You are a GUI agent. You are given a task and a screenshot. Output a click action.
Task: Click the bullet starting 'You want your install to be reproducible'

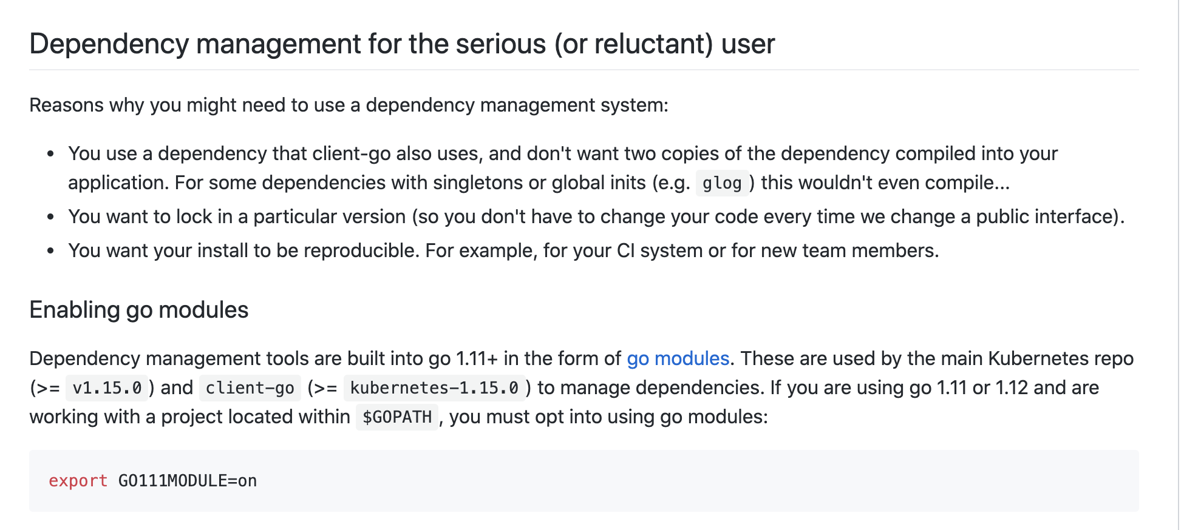(x=503, y=251)
